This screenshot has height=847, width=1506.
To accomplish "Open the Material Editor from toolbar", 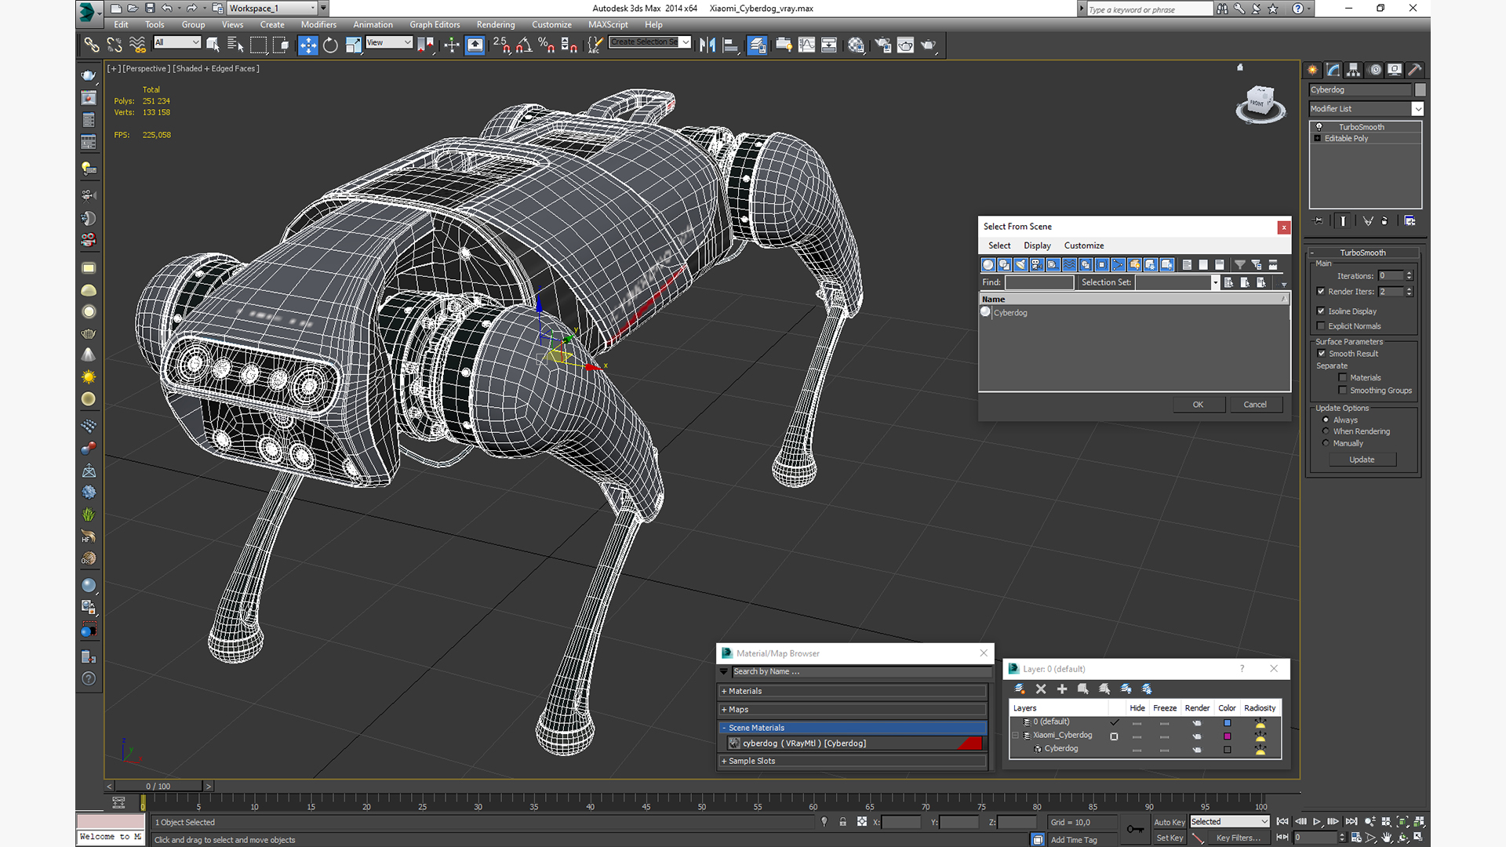I will (856, 45).
